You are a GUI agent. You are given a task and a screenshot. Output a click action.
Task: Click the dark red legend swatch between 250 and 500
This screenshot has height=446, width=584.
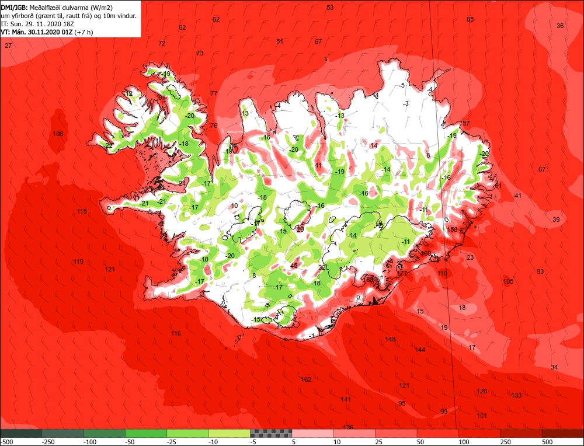tap(522, 433)
